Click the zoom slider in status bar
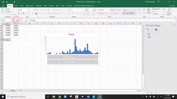Viewport: 177px width, 99px height. coord(165,93)
